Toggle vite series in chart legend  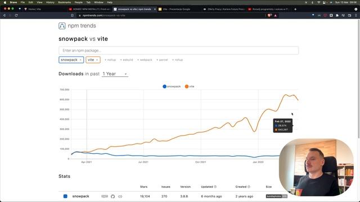coord(190,86)
